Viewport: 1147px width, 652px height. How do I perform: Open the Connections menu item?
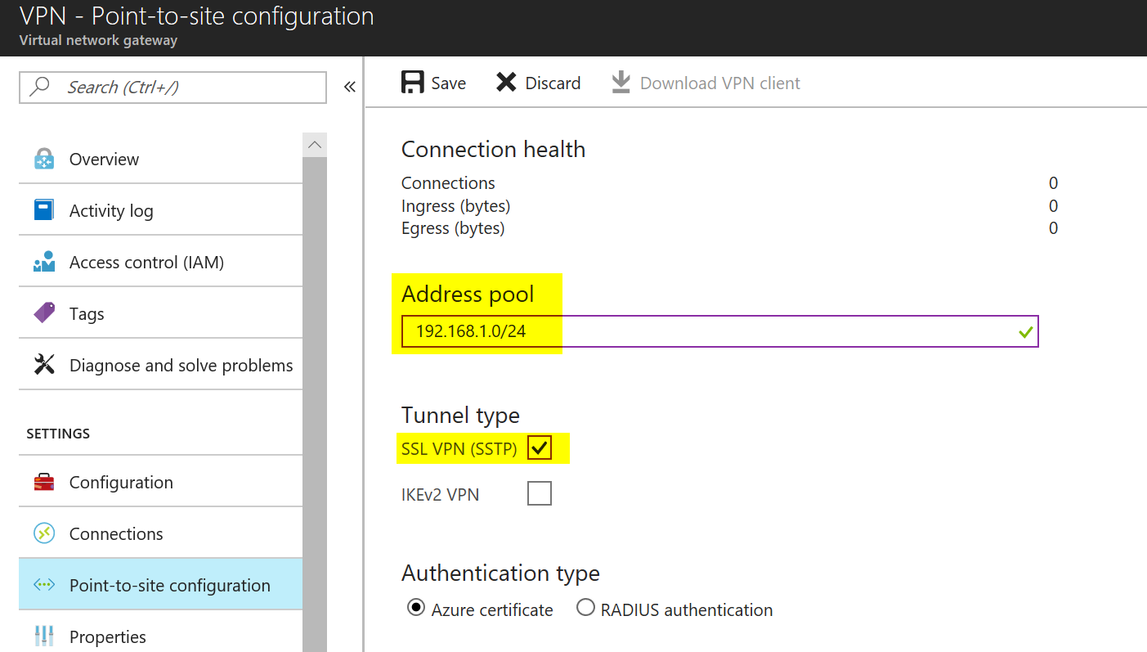pyautogui.click(x=160, y=533)
